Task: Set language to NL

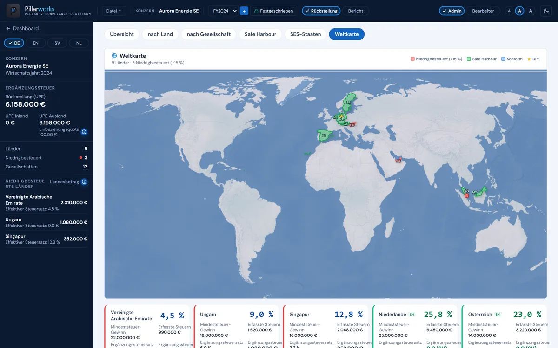Action: [x=79, y=43]
